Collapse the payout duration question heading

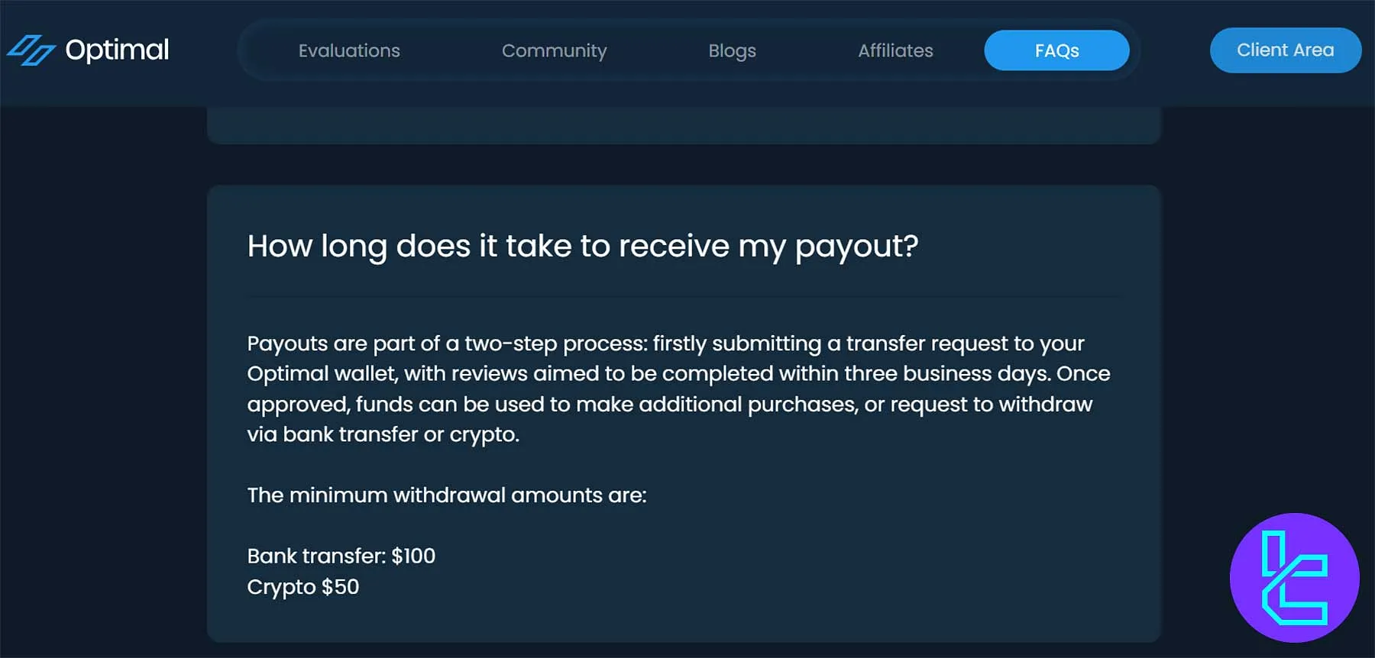(x=582, y=246)
